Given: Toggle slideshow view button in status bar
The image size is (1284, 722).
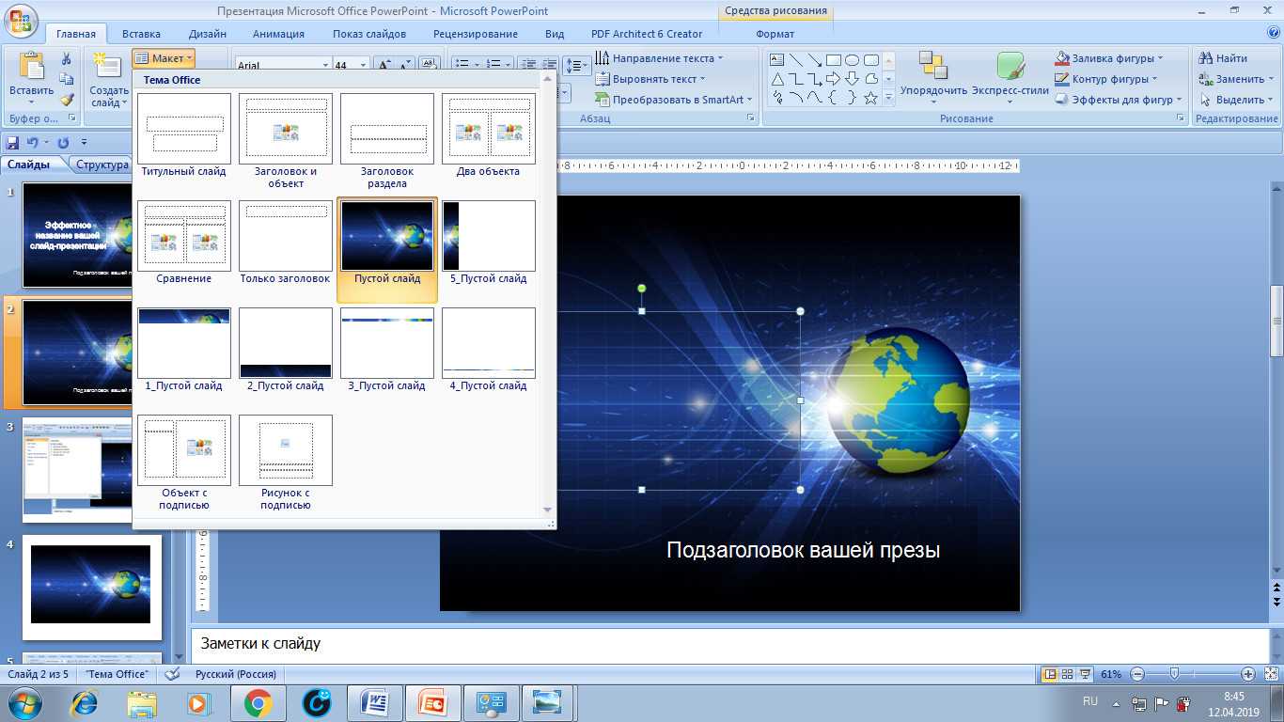Looking at the screenshot, I should coord(1086,674).
